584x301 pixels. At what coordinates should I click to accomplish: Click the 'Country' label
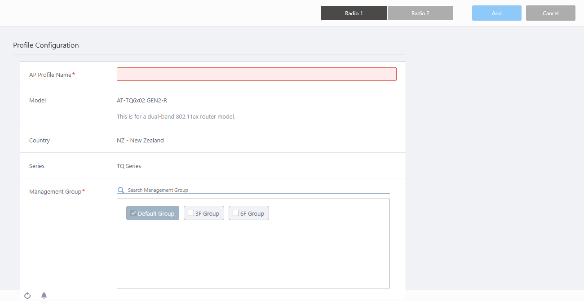tap(40, 140)
